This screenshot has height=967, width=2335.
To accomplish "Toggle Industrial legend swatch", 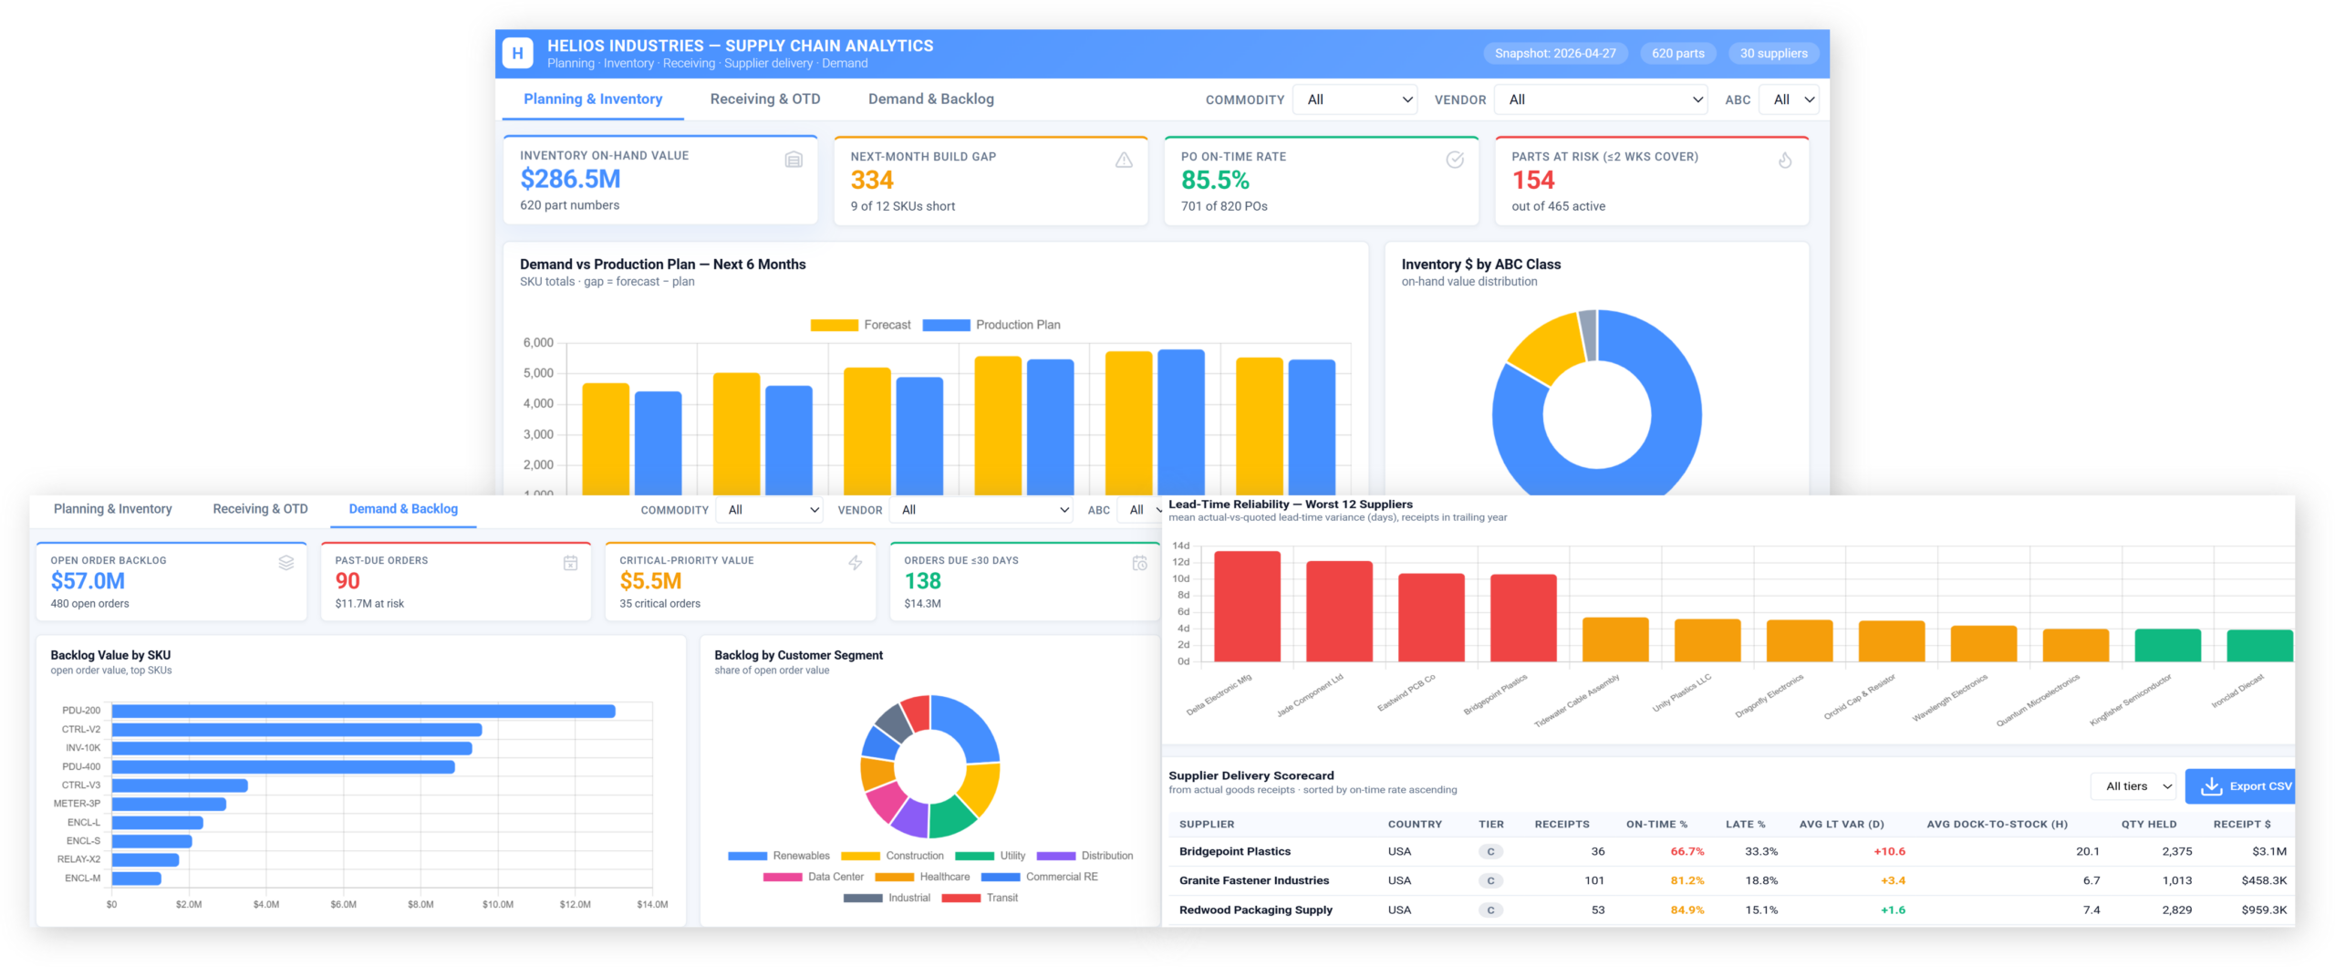I will coord(863,898).
